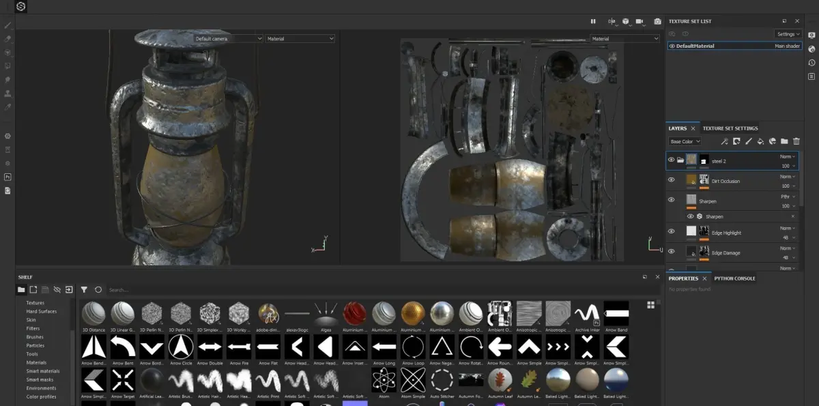Select the Eraser tool in left toolbar

[8, 39]
